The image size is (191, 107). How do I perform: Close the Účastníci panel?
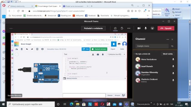pyautogui.click(x=172, y=40)
